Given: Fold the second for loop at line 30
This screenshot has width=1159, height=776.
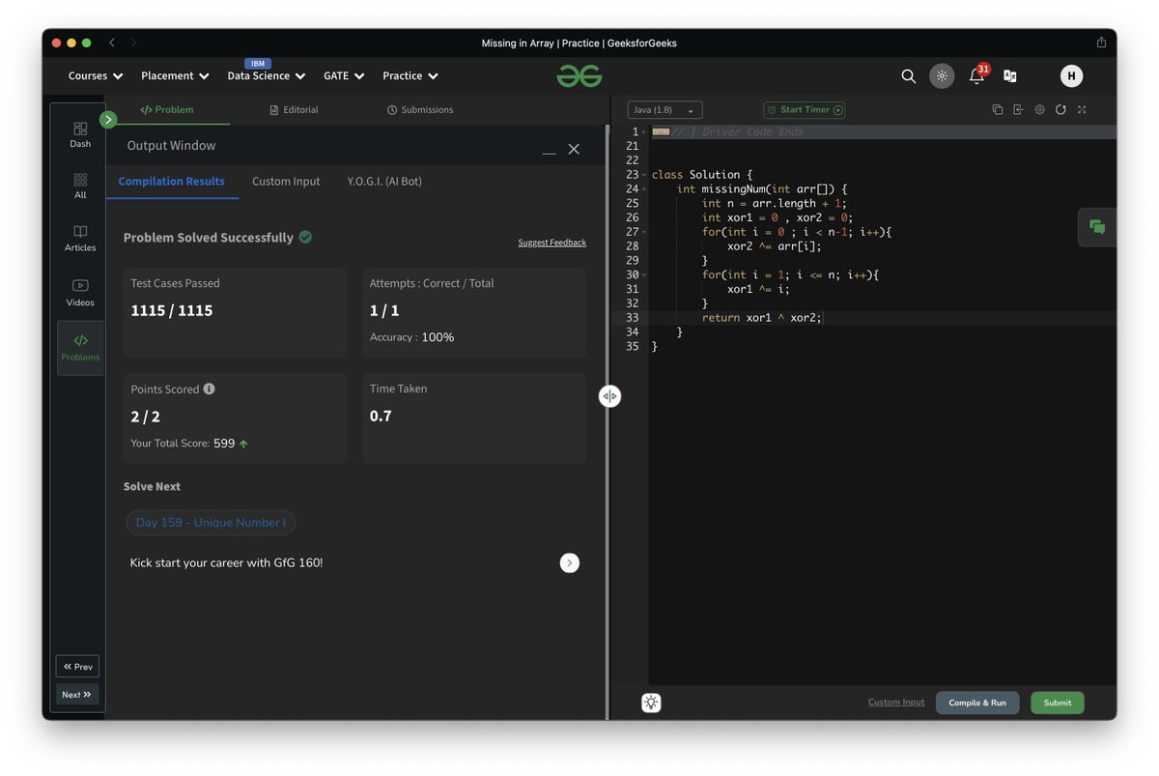Looking at the screenshot, I should point(644,275).
